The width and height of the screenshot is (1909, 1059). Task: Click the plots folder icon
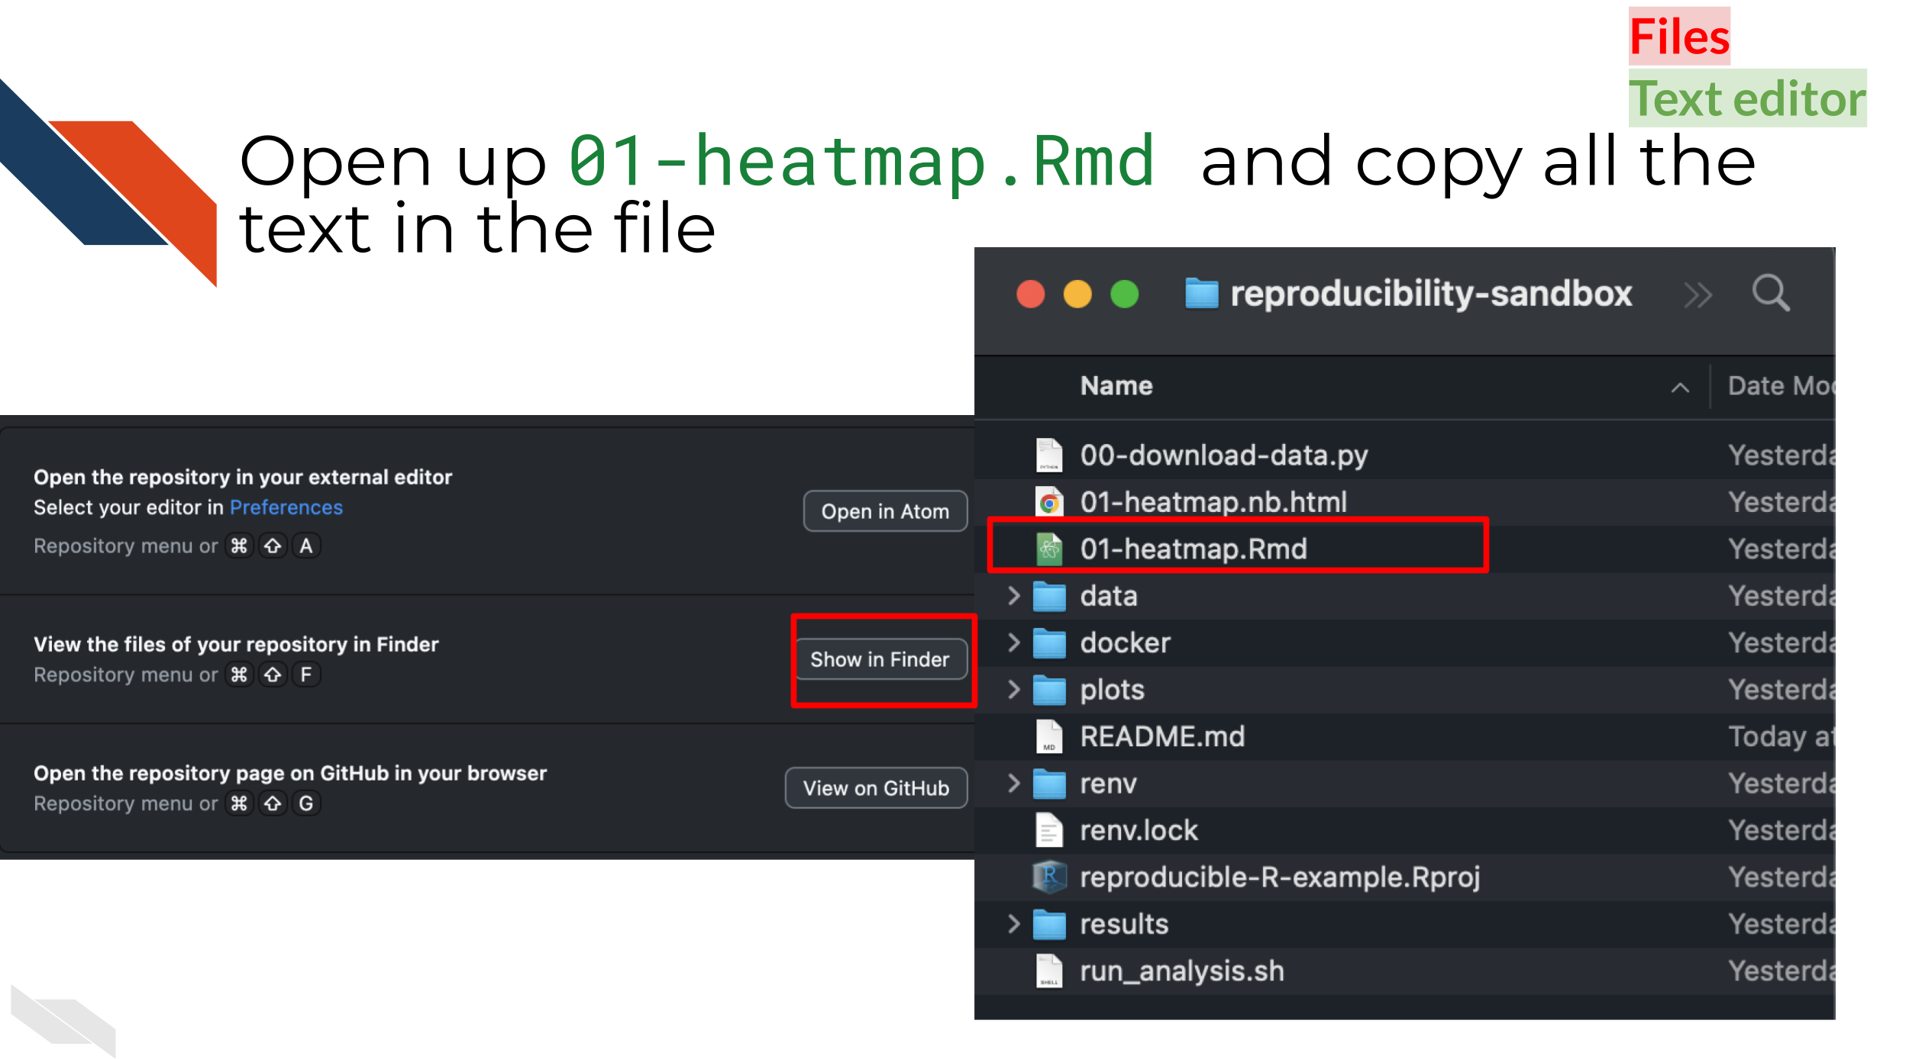click(1049, 690)
